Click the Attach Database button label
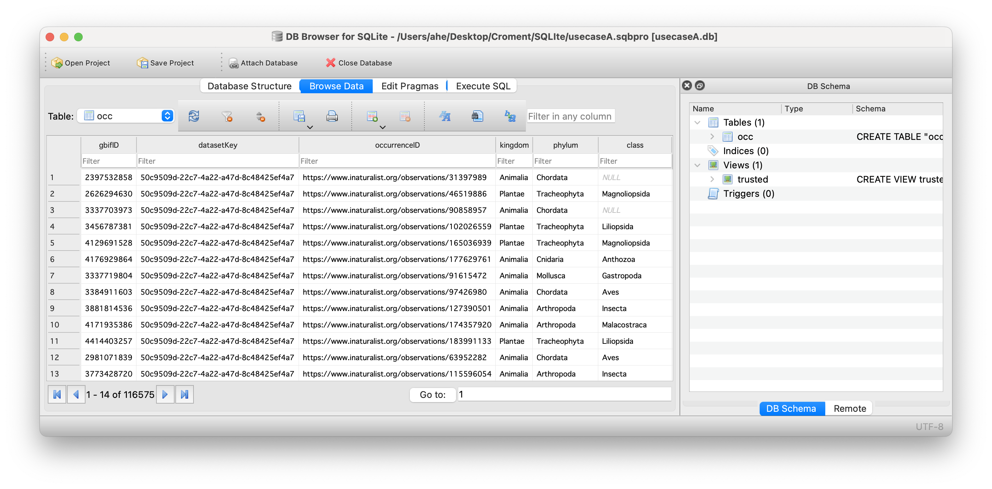Screen dimensions: 992x489 pyautogui.click(x=269, y=63)
